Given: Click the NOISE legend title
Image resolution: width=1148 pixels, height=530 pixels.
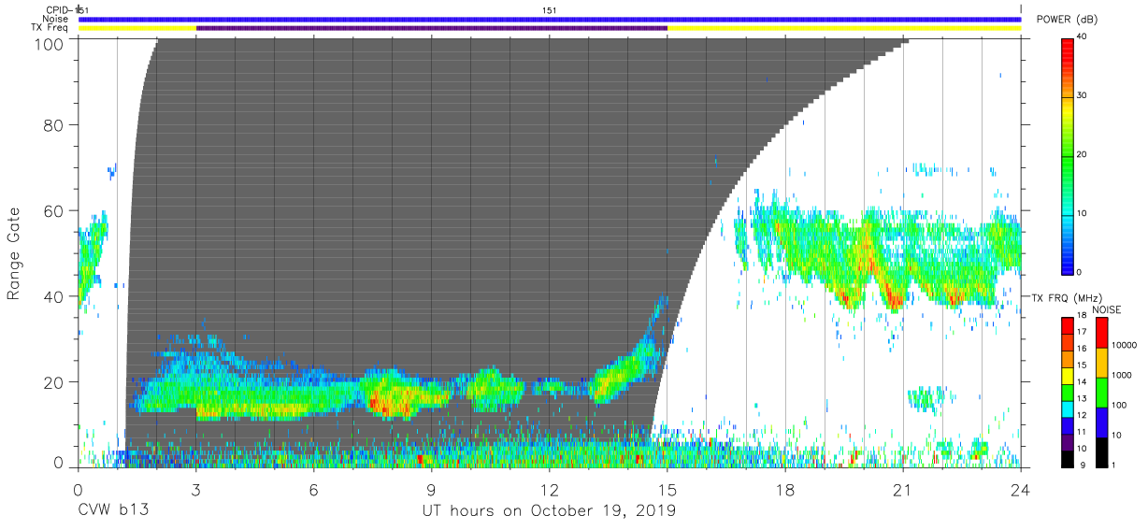Looking at the screenshot, I should tap(1107, 309).
